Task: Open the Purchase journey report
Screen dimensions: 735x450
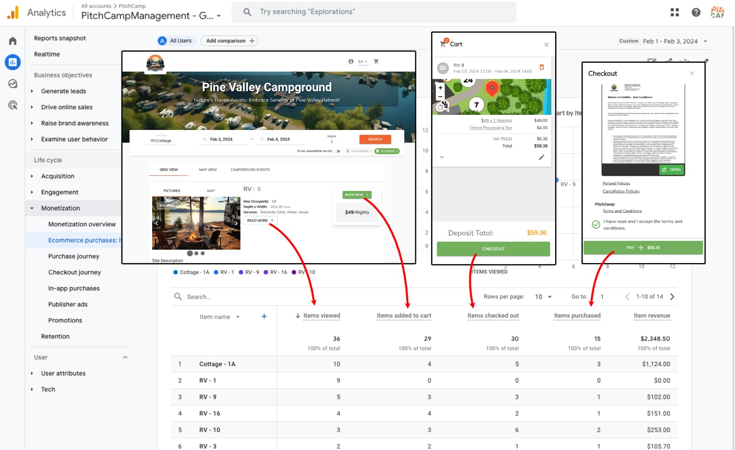Action: tap(74, 256)
